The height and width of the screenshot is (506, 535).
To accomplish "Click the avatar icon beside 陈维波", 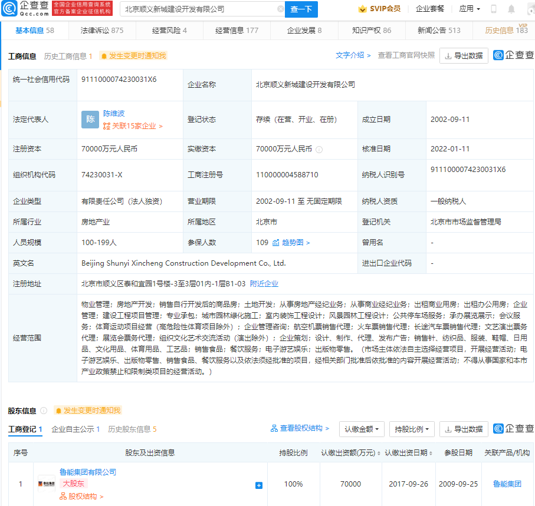I will coord(90,119).
